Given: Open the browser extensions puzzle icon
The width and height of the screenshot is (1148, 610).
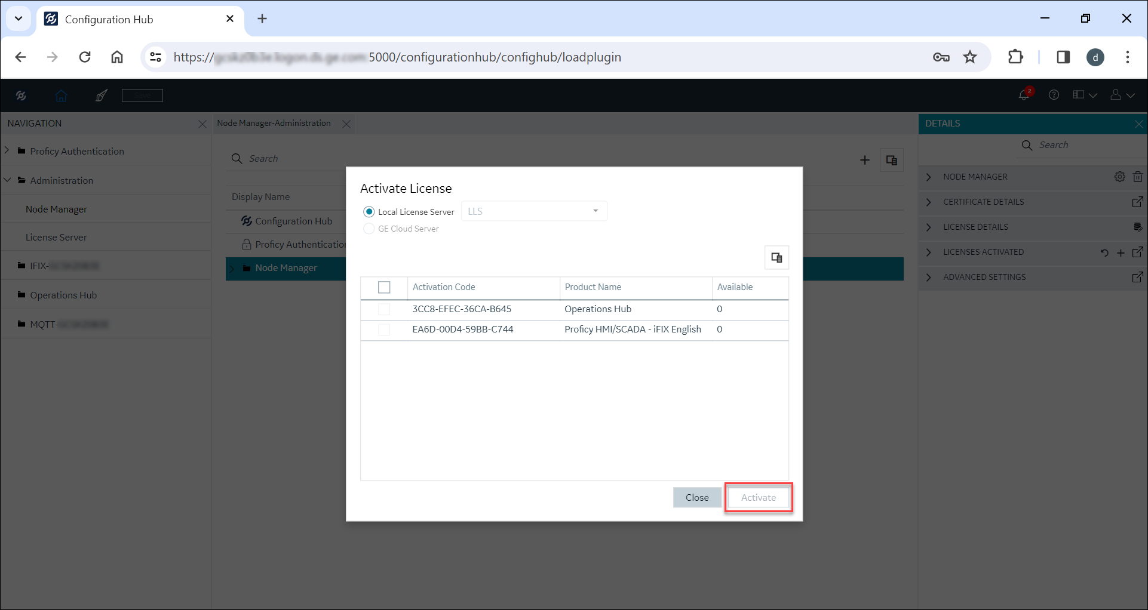Looking at the screenshot, I should (1015, 57).
